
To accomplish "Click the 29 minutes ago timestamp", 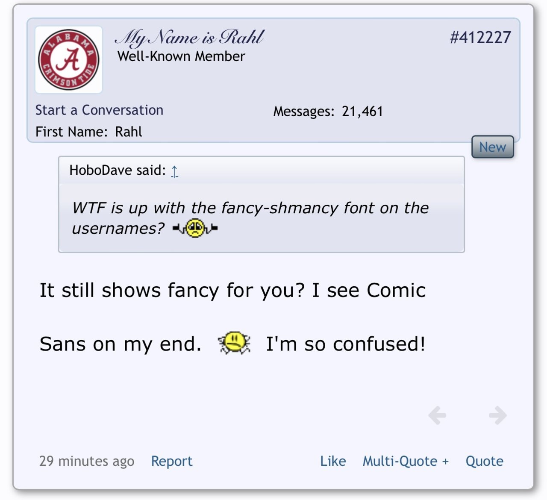I will pyautogui.click(x=87, y=461).
